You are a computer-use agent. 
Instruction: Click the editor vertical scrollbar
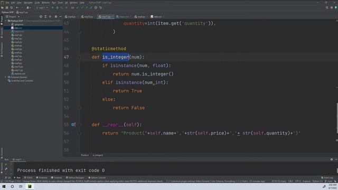coord(337,118)
